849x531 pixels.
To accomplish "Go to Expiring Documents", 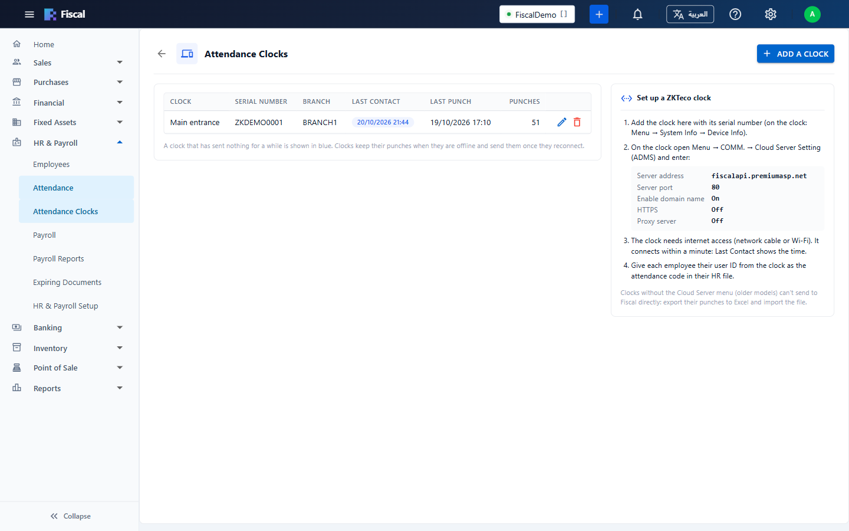I will [x=67, y=282].
